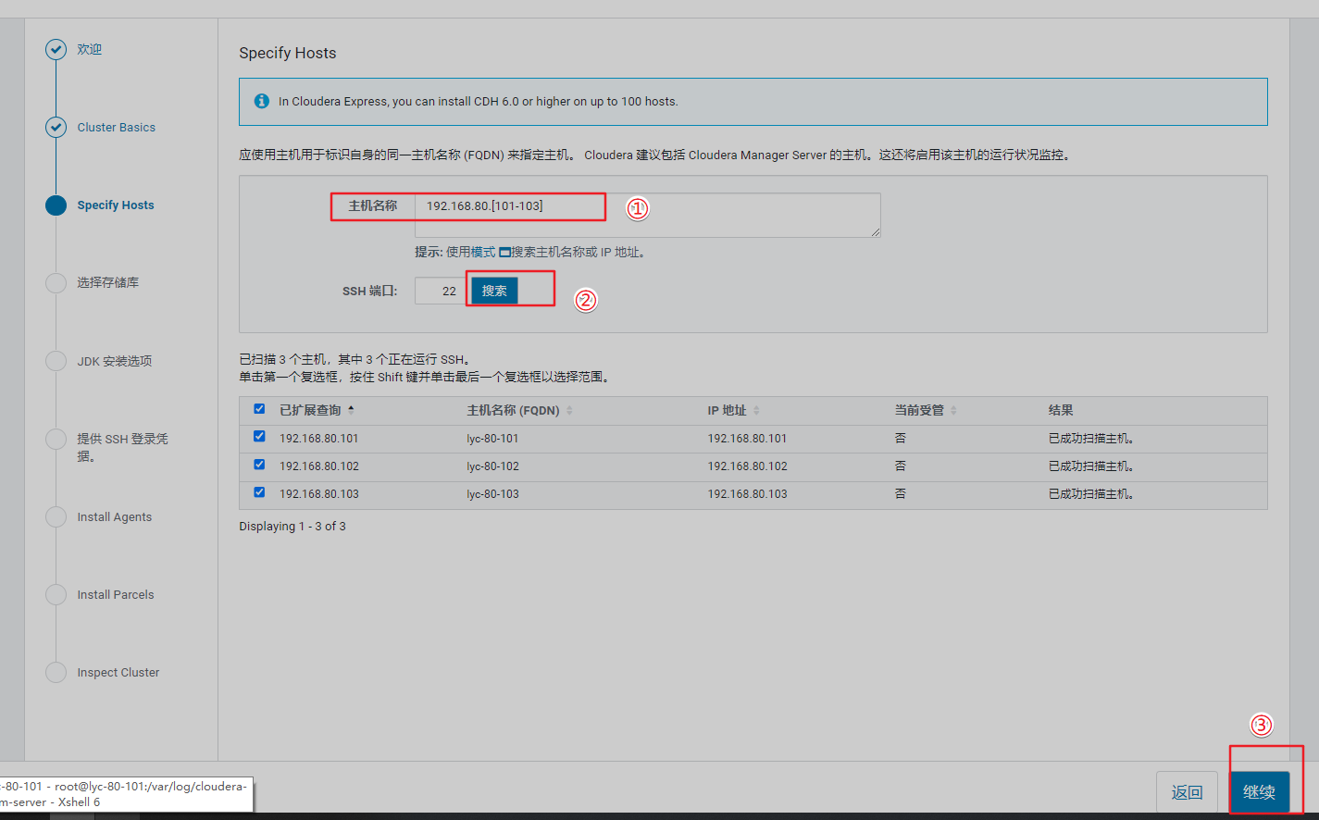Click the 搜索 search button
This screenshot has height=820, width=1319.
point(494,291)
